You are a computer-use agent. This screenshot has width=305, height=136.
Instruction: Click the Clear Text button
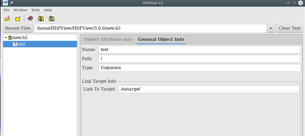(290, 28)
